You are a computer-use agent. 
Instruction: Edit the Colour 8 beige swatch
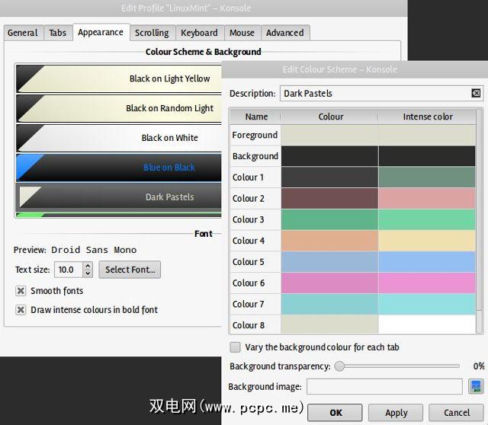[329, 324]
